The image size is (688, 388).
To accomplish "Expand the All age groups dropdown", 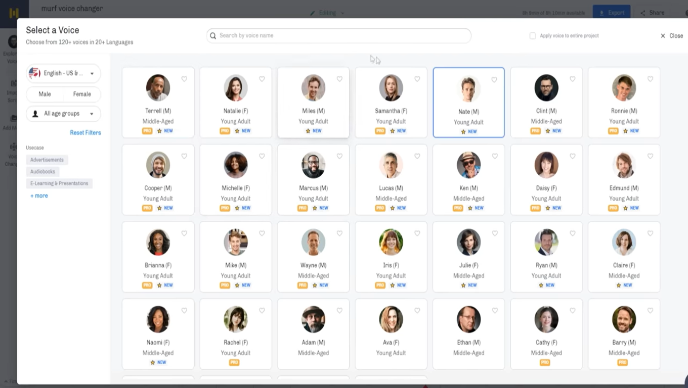I will pyautogui.click(x=63, y=114).
